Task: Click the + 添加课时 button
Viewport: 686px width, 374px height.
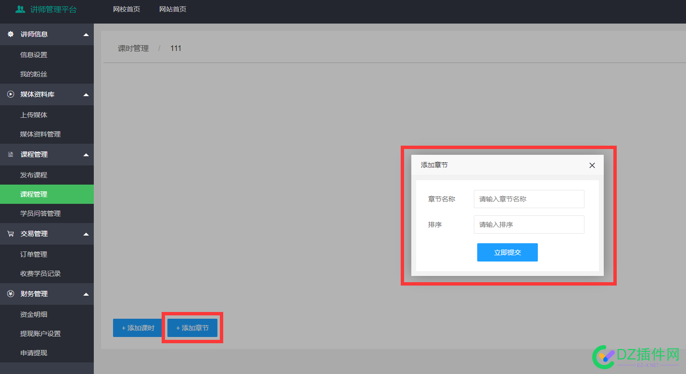Action: coord(138,328)
